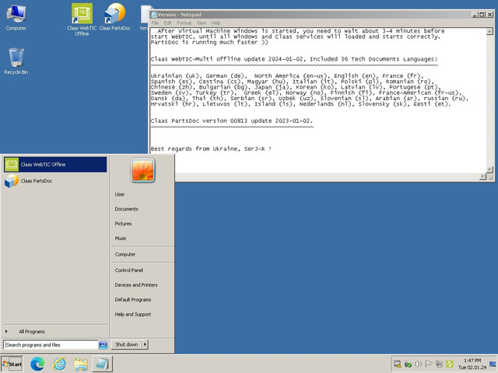Click network warning tray icon
The height and width of the screenshot is (373, 498).
(398, 364)
